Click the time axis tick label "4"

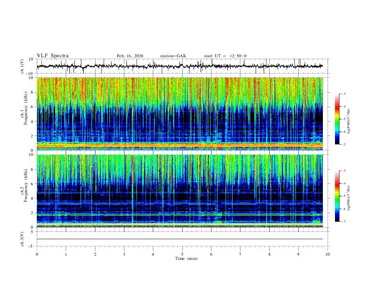153,254
